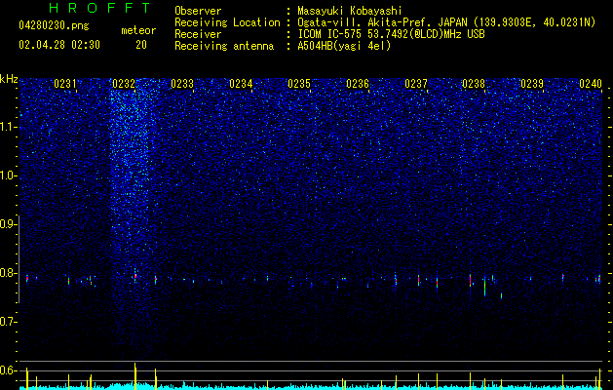Click the Ogata-vill. Akita-Pref. JAPAN location text
This screenshot has height=390, width=613.
[446, 22]
